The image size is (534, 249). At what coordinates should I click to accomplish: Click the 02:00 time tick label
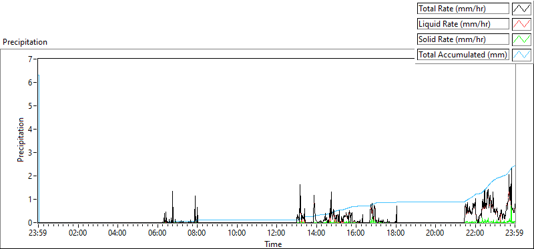(78, 234)
